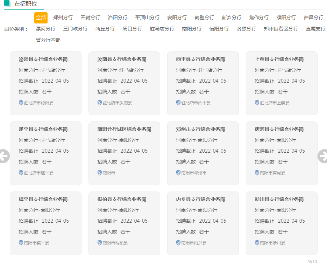Viewport: 327px width, 264px height.
Task: Filter jobs by 濮阳分行
Action: (x=286, y=18)
